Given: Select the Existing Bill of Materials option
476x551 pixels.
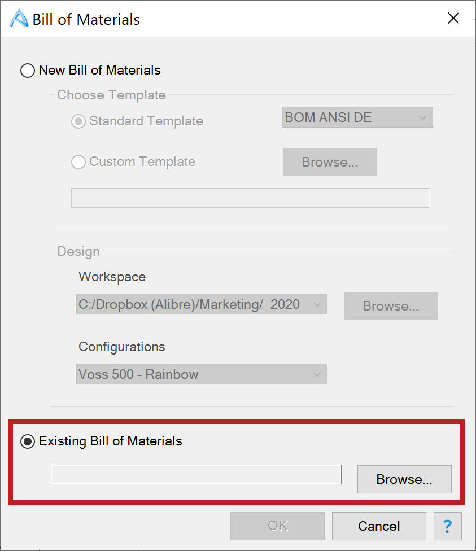Looking at the screenshot, I should (28, 441).
